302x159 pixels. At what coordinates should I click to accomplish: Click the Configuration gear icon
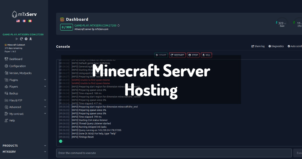(x=7, y=66)
